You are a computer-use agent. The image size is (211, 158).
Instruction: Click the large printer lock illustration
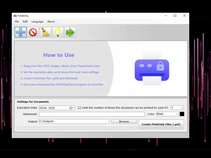click(x=152, y=68)
